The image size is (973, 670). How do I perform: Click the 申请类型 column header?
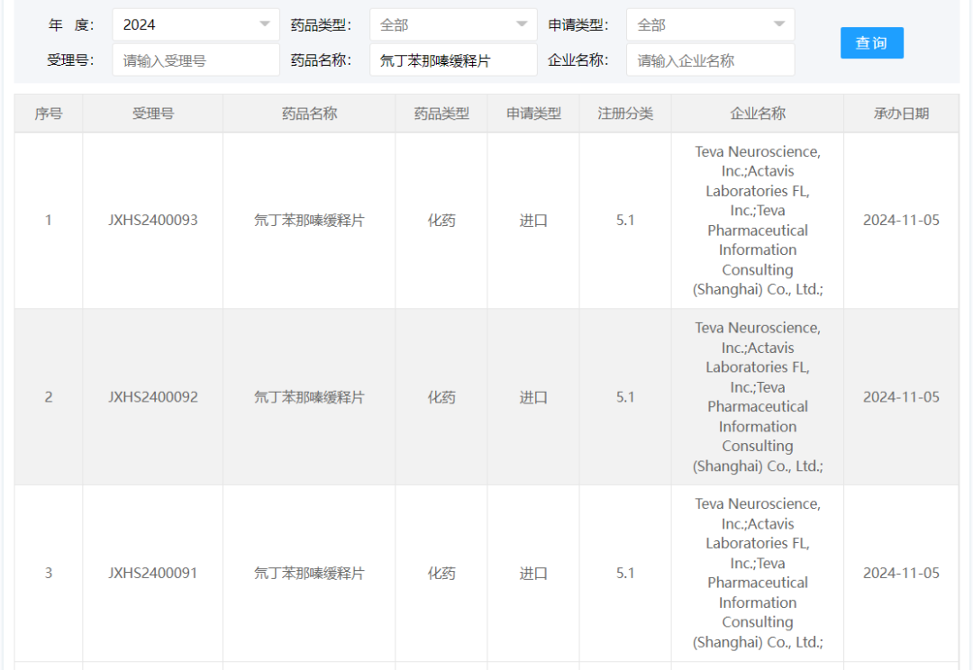click(533, 113)
